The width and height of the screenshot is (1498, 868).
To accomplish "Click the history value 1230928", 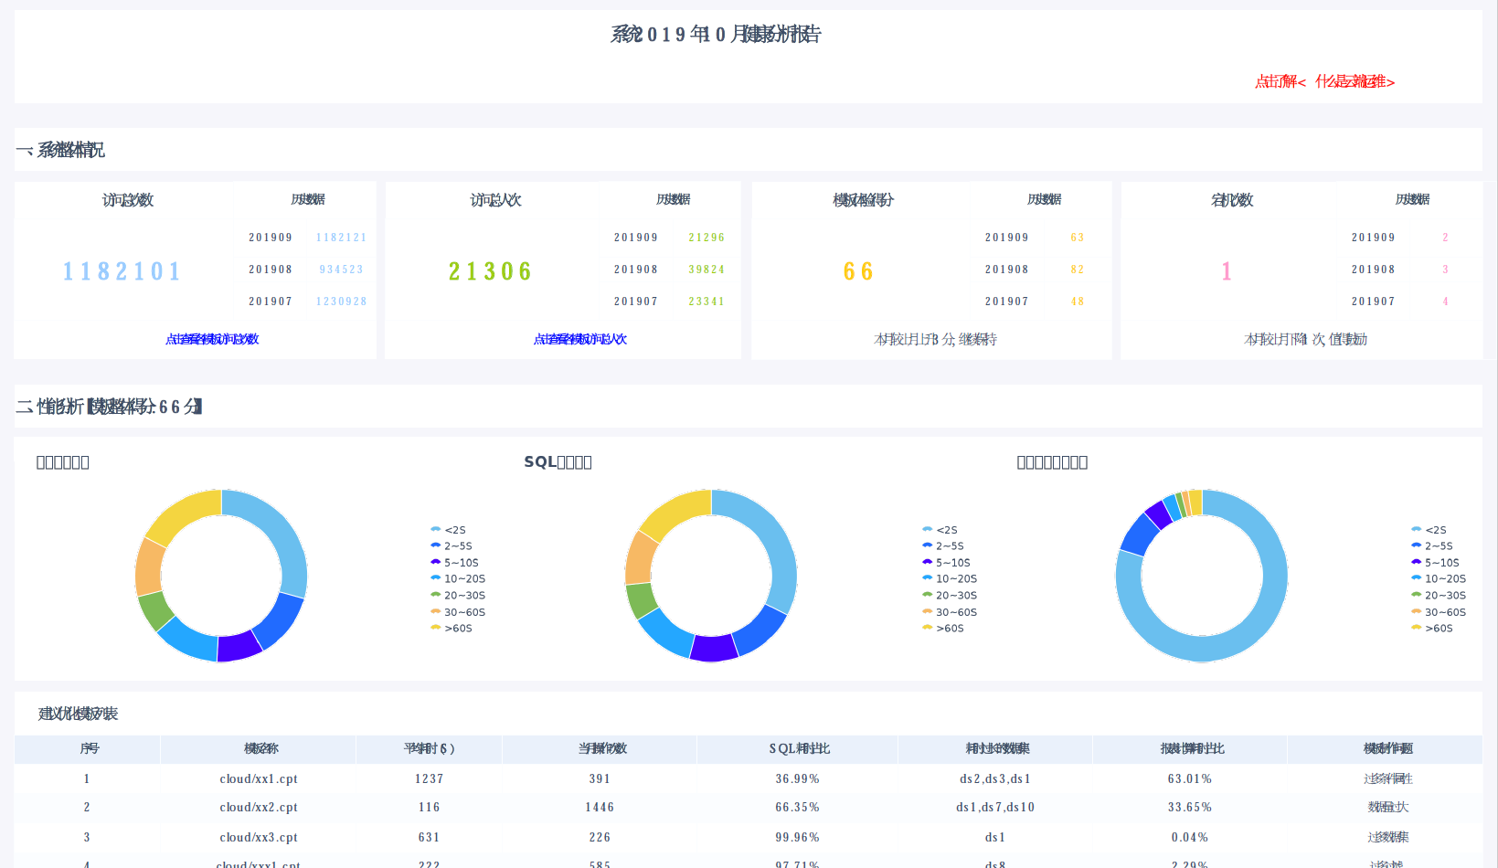I will tap(341, 302).
